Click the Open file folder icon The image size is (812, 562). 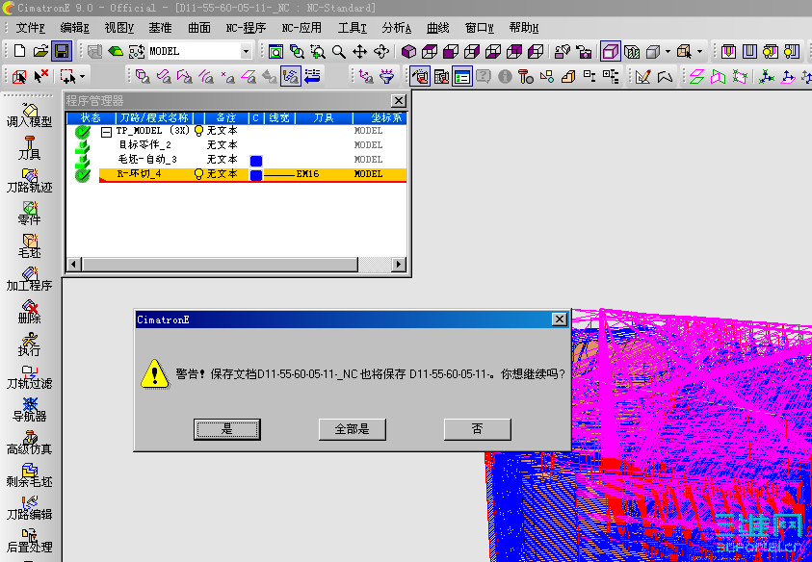(x=40, y=51)
